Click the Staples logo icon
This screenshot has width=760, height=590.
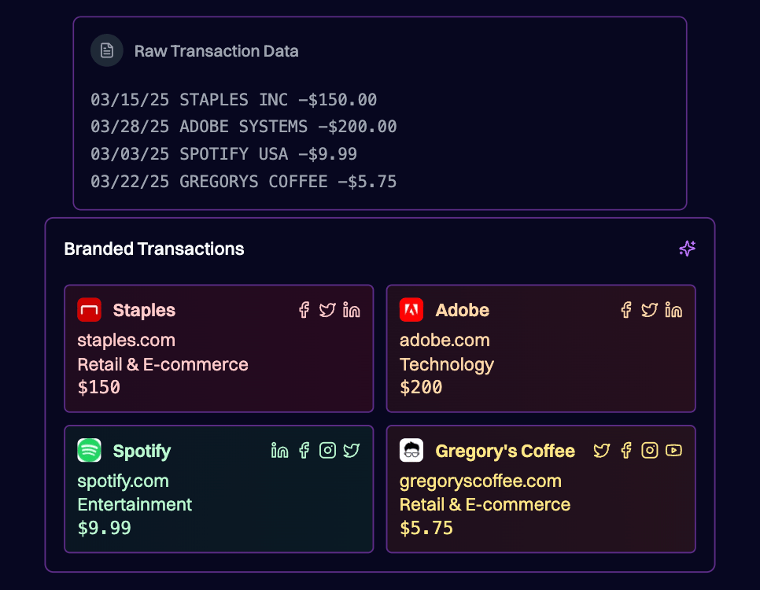click(89, 310)
